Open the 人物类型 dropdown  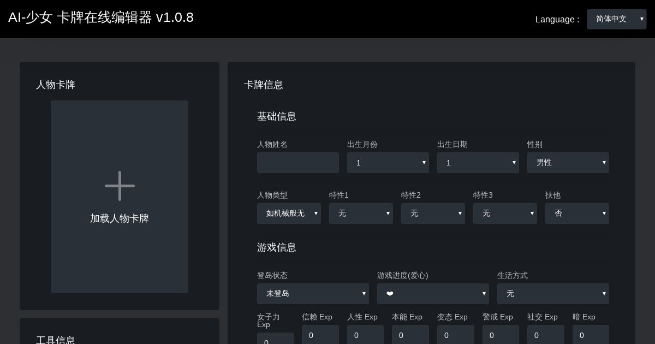click(x=289, y=213)
